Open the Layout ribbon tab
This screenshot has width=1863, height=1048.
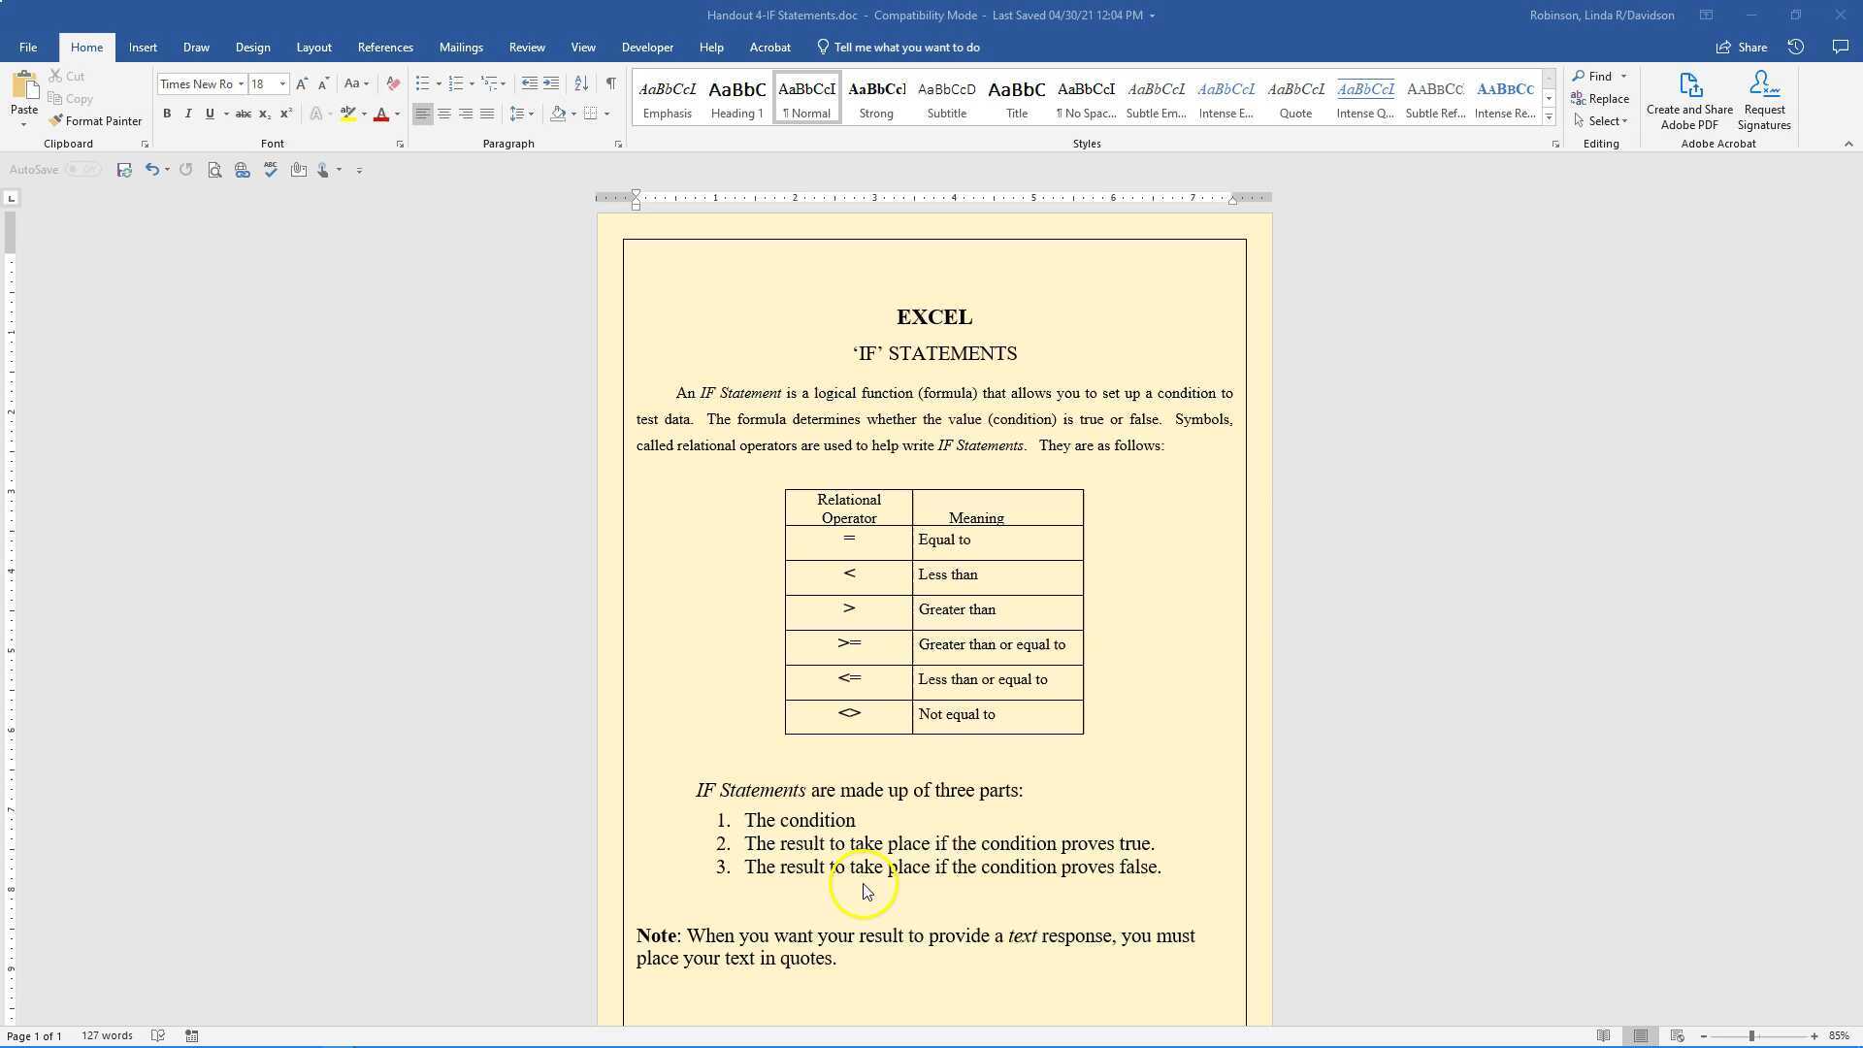pyautogui.click(x=313, y=48)
